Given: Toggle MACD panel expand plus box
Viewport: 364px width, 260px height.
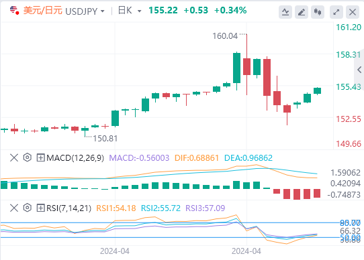Looking at the screenshot, I should (40, 157).
